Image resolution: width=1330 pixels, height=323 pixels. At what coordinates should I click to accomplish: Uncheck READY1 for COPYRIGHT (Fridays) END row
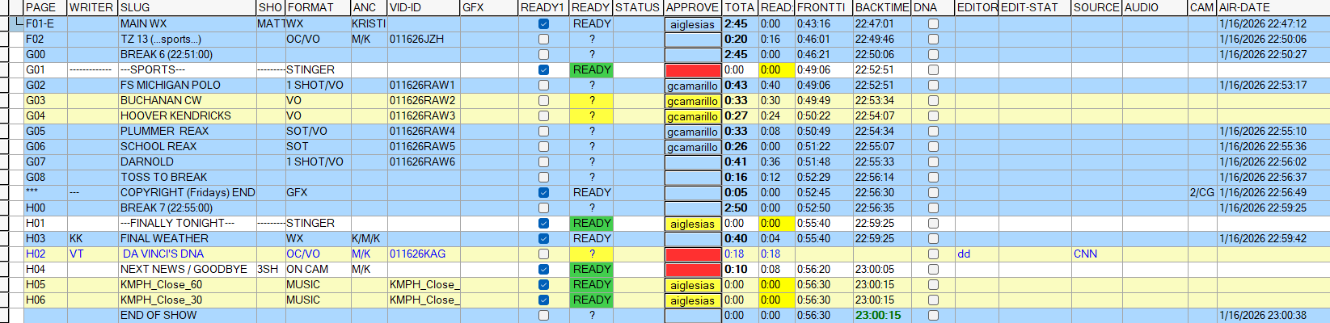(543, 193)
